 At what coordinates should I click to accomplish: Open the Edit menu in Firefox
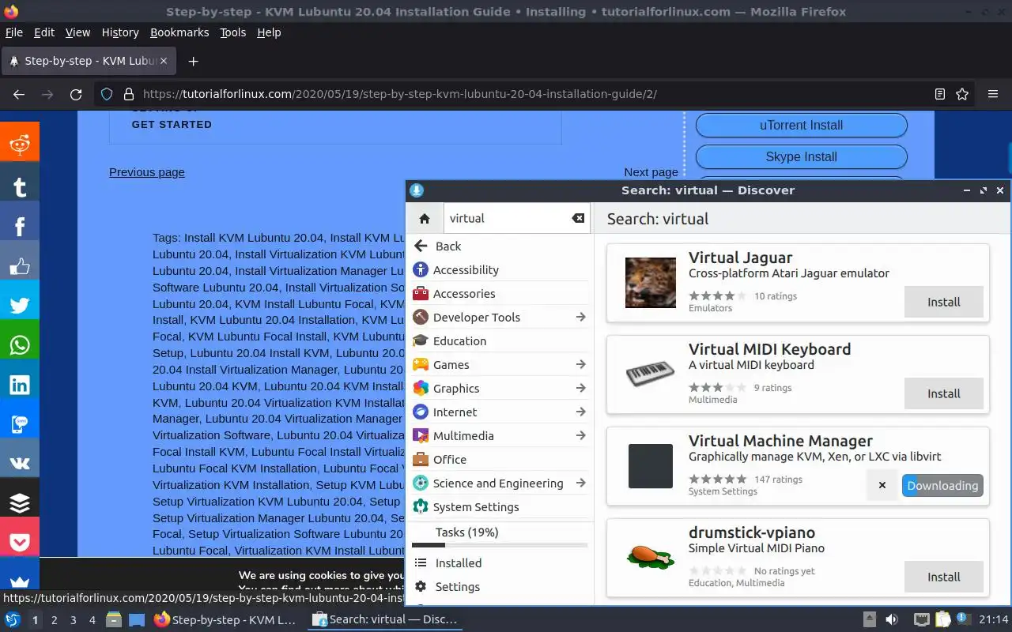(44, 32)
